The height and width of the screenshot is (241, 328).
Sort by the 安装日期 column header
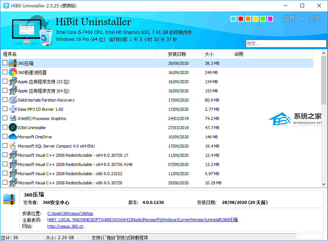pos(184,54)
